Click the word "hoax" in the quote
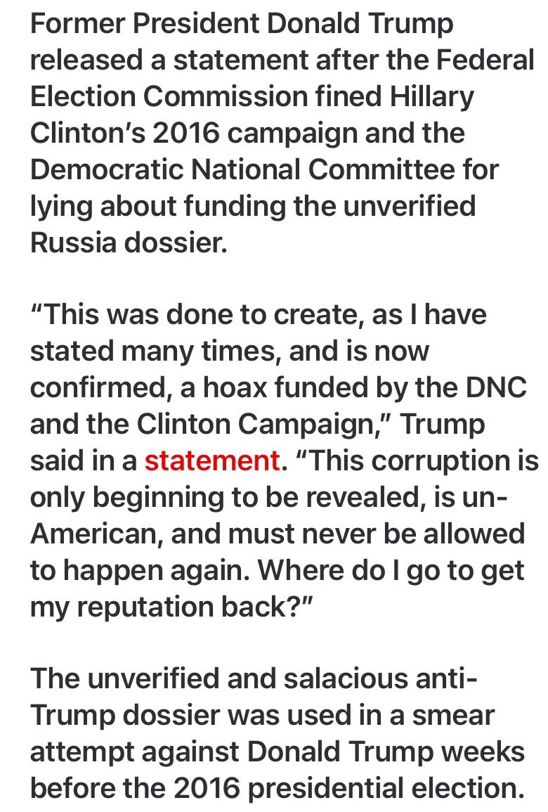Screen dimensions: 548x812 point(235,388)
